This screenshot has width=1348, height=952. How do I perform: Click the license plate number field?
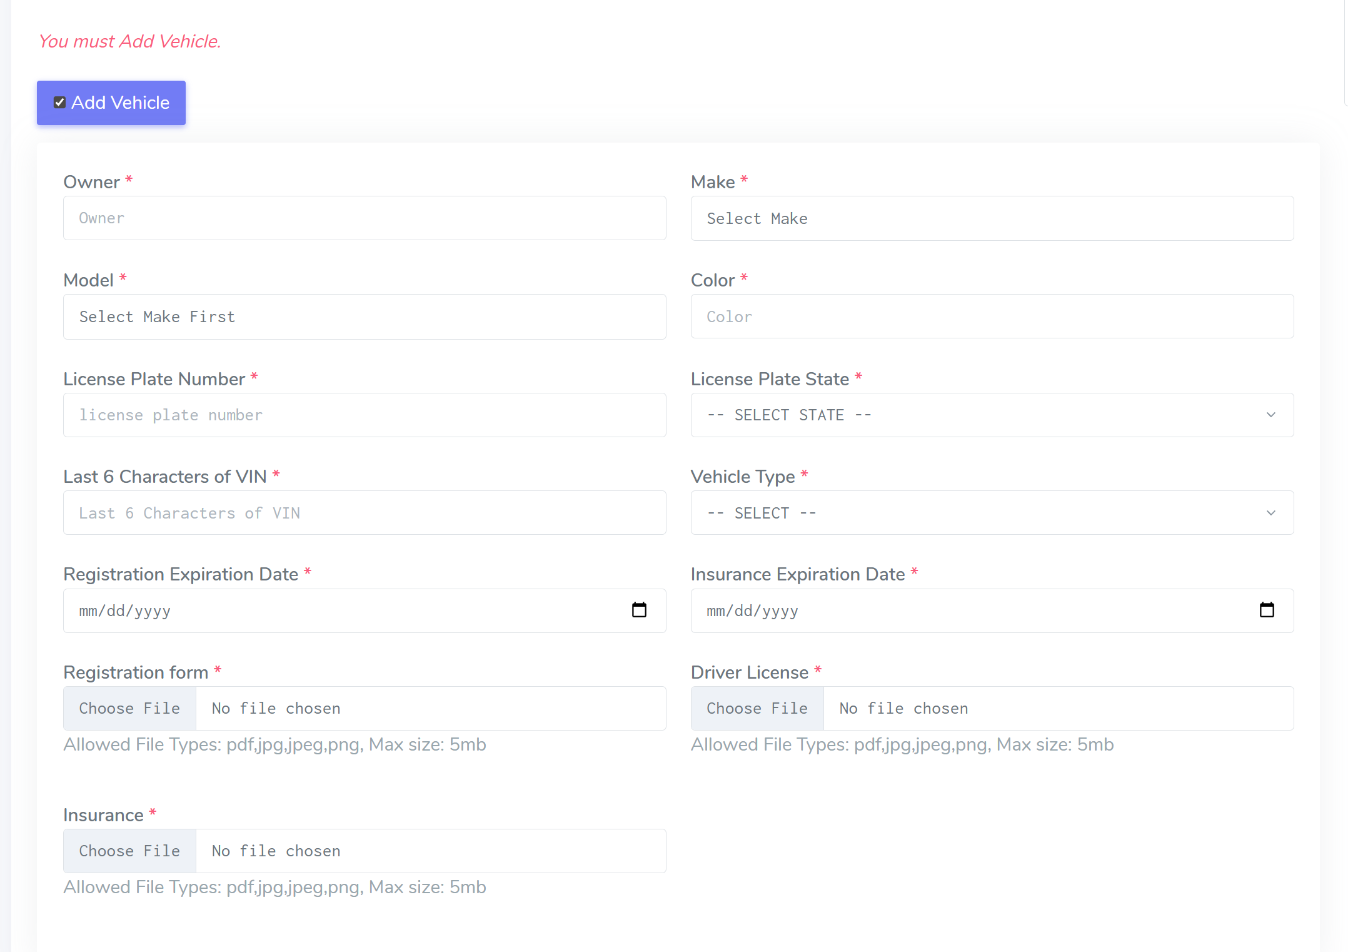coord(364,415)
